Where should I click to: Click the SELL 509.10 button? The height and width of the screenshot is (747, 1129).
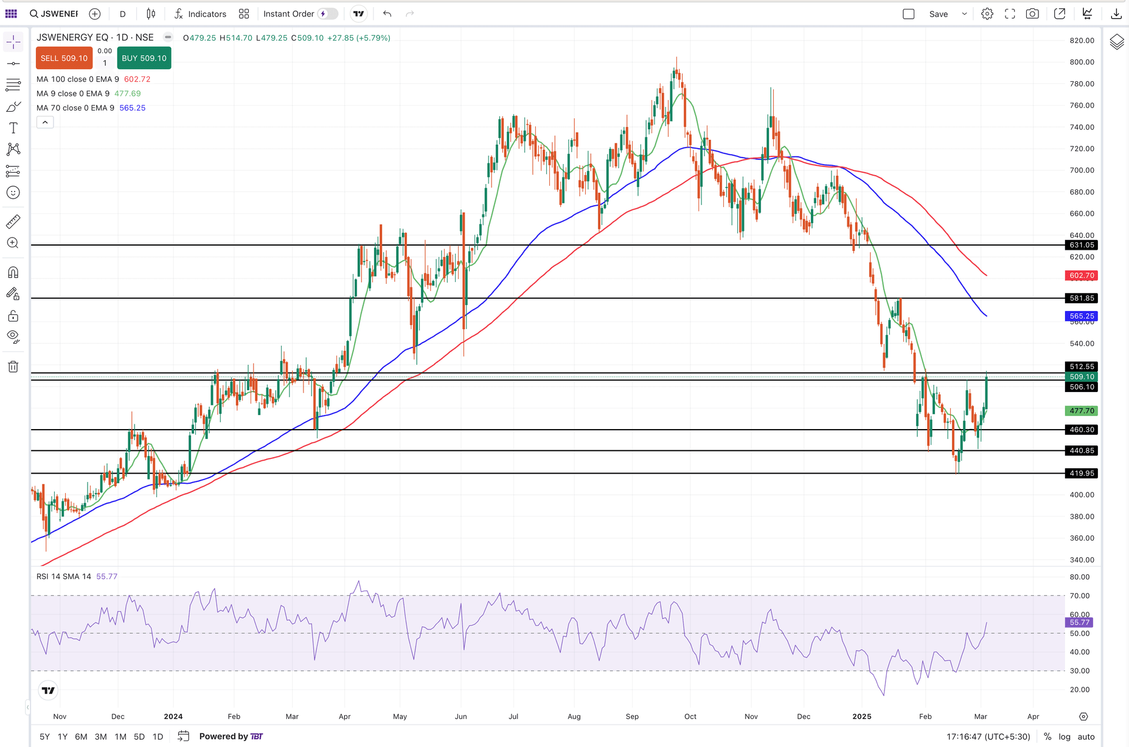[64, 58]
